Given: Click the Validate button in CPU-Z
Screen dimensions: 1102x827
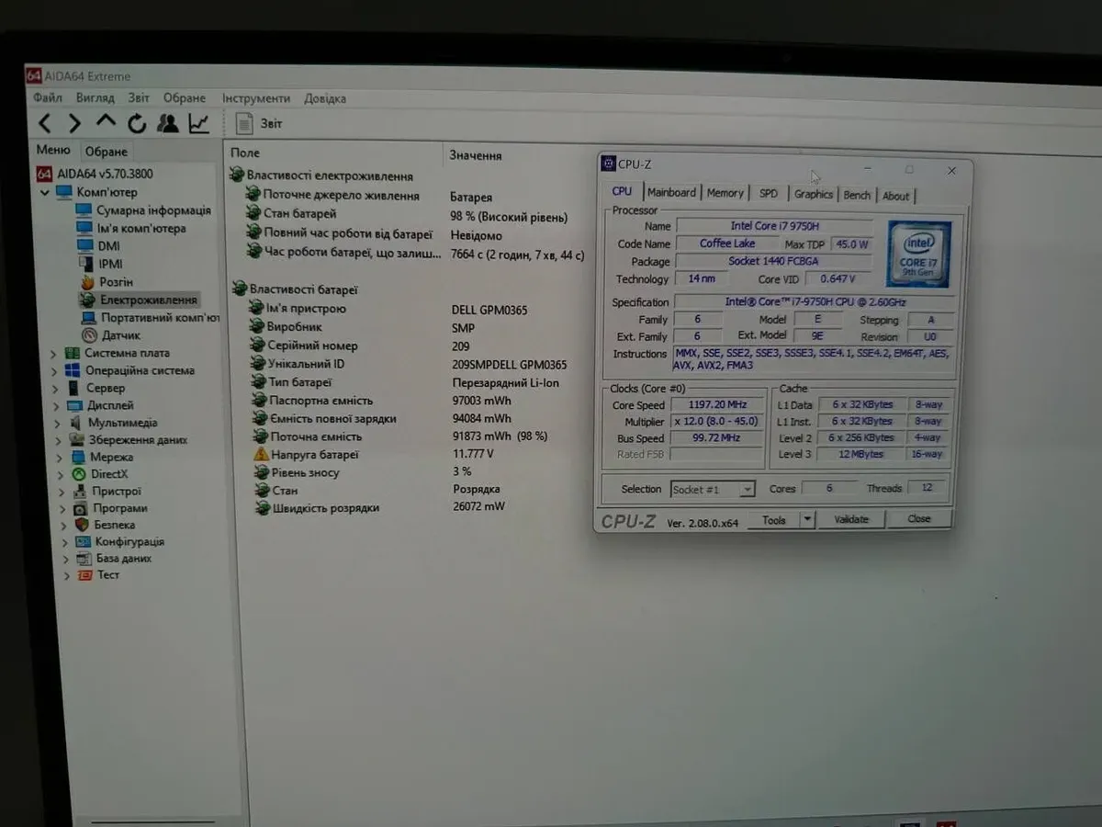Looking at the screenshot, I should pyautogui.click(x=850, y=519).
